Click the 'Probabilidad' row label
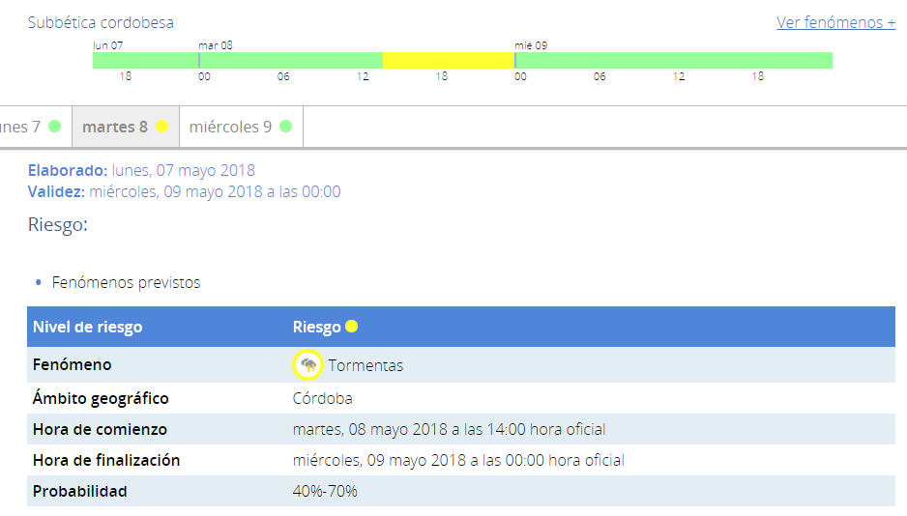907x516 pixels. [x=80, y=491]
